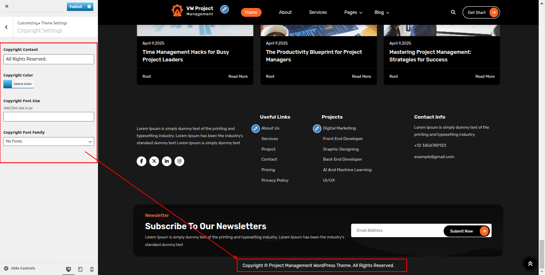This screenshot has height=275, width=545.
Task: Click the Instagram social icon in footer
Action: 179,161
